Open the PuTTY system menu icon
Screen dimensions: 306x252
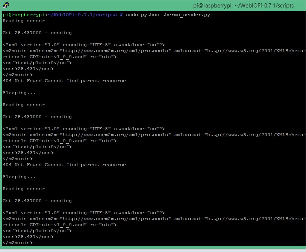6,5
